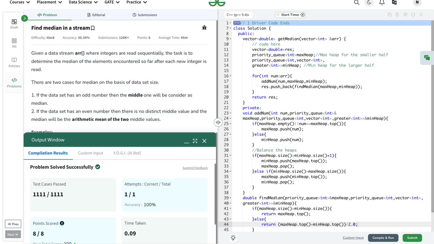Select the Y.O.G.I. (AI Bot) tab

coord(127,153)
